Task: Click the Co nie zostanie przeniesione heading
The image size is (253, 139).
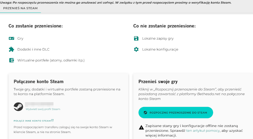Action: (164, 26)
